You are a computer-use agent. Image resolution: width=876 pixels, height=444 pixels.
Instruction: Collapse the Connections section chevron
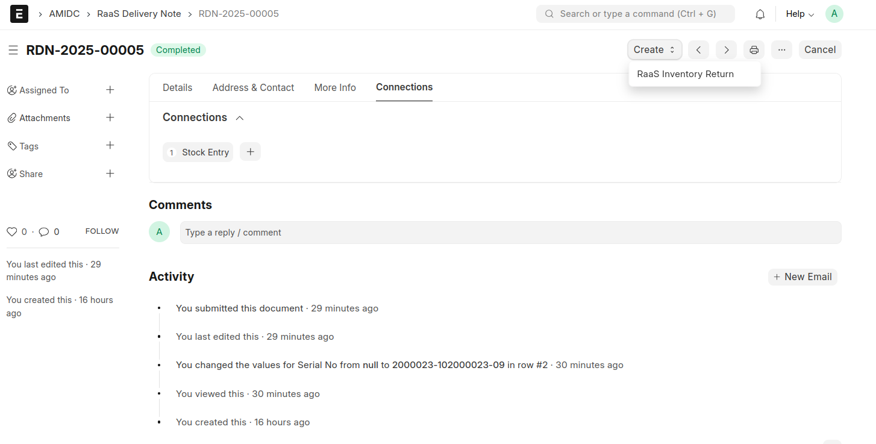[x=240, y=117]
